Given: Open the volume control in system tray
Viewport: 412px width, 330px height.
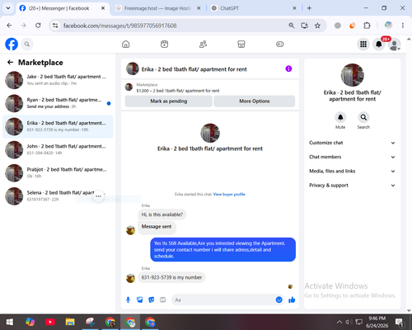Looking at the screenshot, I should [349, 322].
